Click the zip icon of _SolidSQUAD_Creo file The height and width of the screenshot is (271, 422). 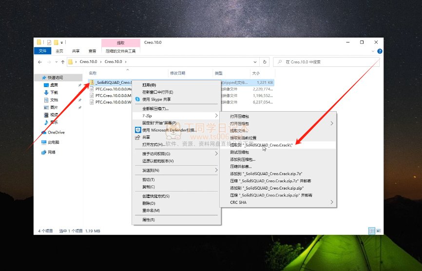click(92, 82)
